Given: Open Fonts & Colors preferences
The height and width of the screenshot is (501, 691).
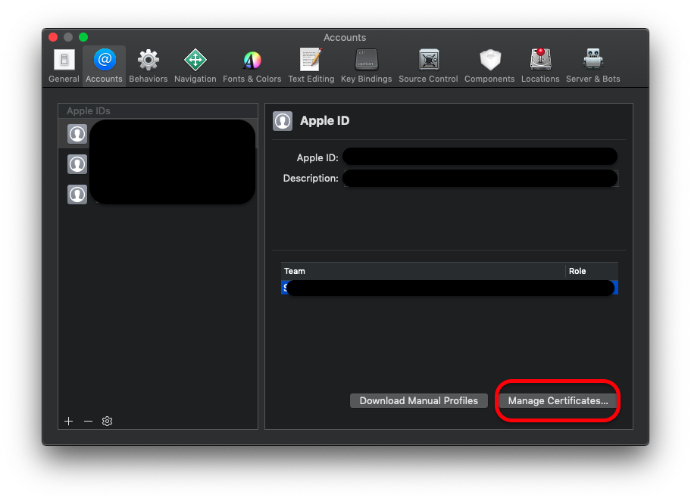Looking at the screenshot, I should 252,66.
